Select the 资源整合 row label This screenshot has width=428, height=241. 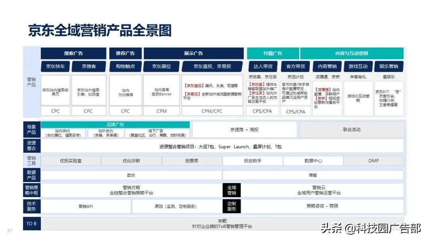coord(32,146)
